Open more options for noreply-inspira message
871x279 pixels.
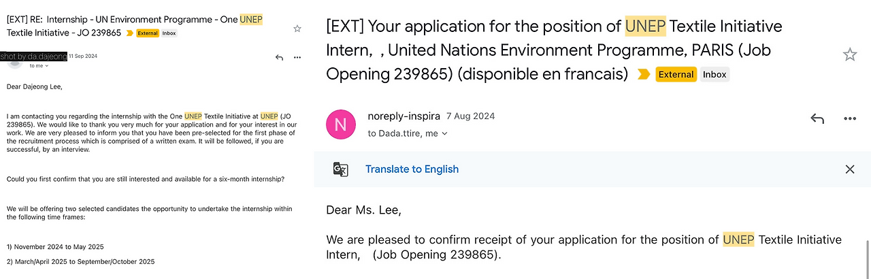point(850,119)
